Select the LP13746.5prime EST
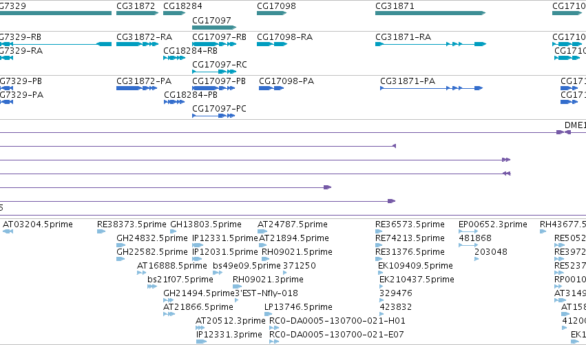The width and height of the screenshot is (586, 345). tap(268, 314)
